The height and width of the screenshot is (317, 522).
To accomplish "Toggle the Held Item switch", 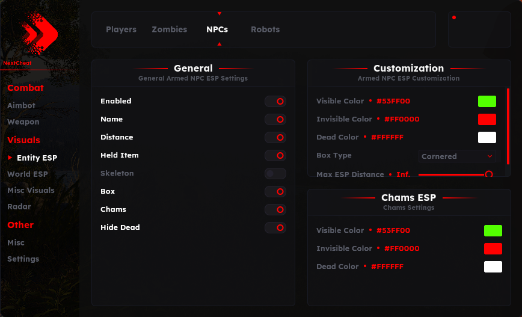I will [x=275, y=156].
